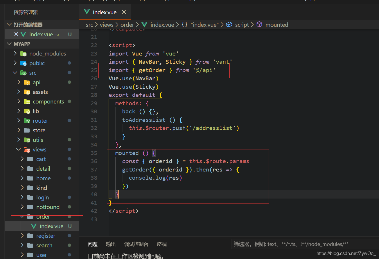Close index.vue in the open editors list
Viewport: 379px width, 259px height.
[x=16, y=34]
